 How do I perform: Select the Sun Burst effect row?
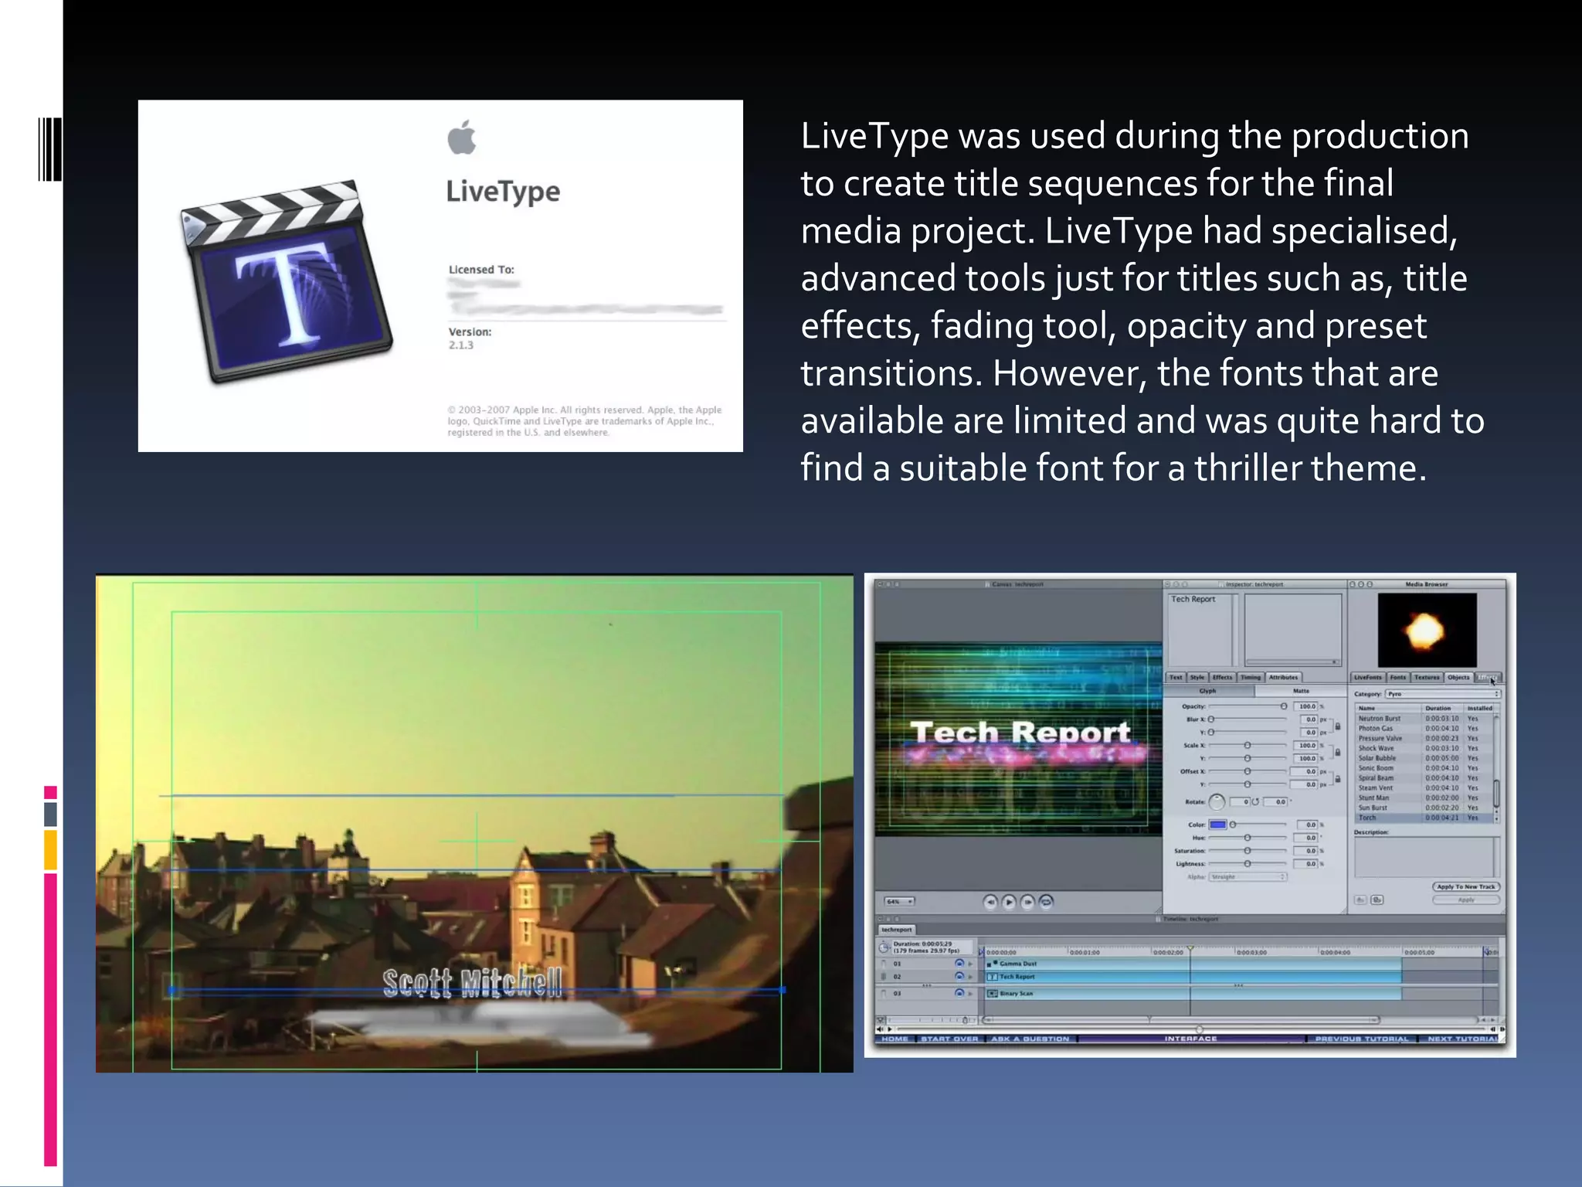click(1424, 808)
